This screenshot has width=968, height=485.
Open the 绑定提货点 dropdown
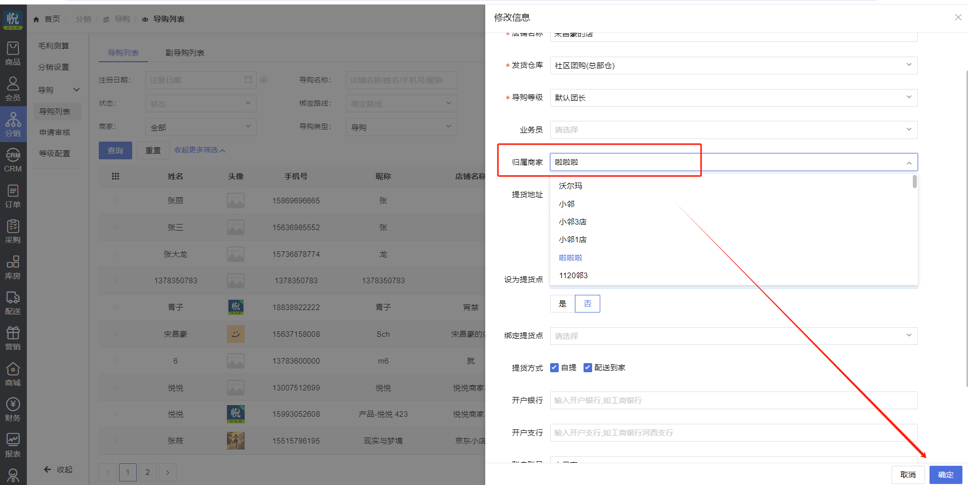point(733,336)
